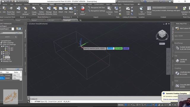Expand the Reference panel dropdown
The height and width of the screenshot is (107, 190).
pos(67,17)
